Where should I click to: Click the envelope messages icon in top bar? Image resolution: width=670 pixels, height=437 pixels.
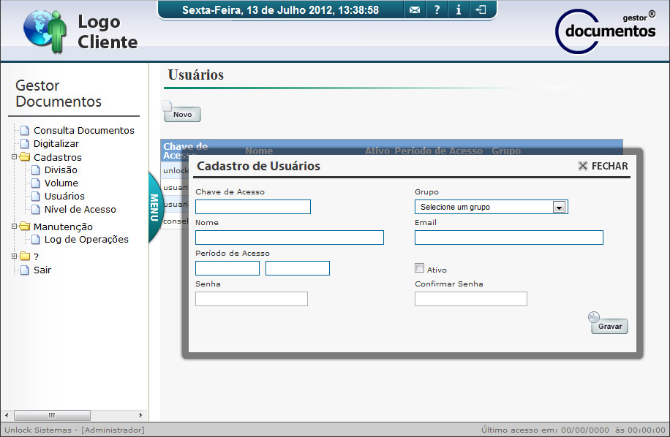[415, 10]
